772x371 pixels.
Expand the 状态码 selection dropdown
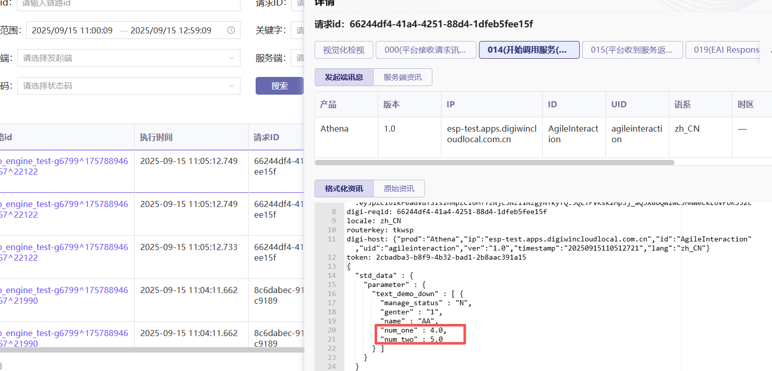tap(231, 86)
